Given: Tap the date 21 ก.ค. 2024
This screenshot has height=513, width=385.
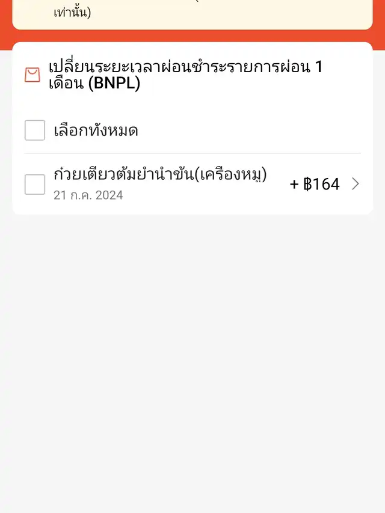Looking at the screenshot, I should pos(88,195).
